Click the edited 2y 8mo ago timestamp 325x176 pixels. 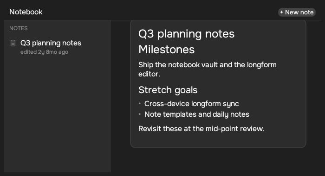point(44,52)
